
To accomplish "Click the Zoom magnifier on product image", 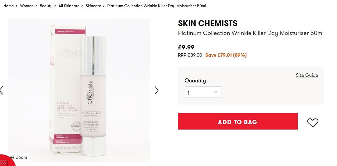I will pos(19,157).
